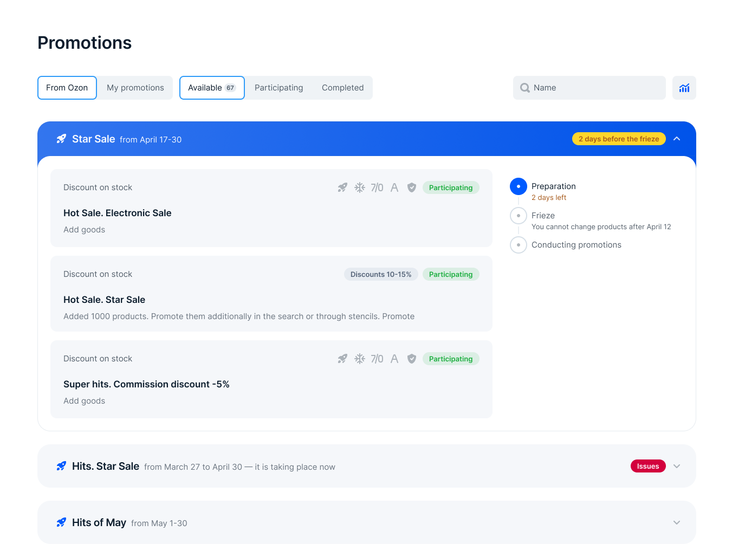Click the 2 days left text
Image resolution: width=732 pixels, height=557 pixels.
[x=549, y=198]
